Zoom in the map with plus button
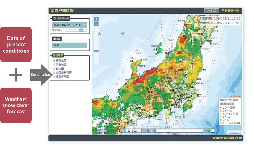 click(x=96, y=19)
